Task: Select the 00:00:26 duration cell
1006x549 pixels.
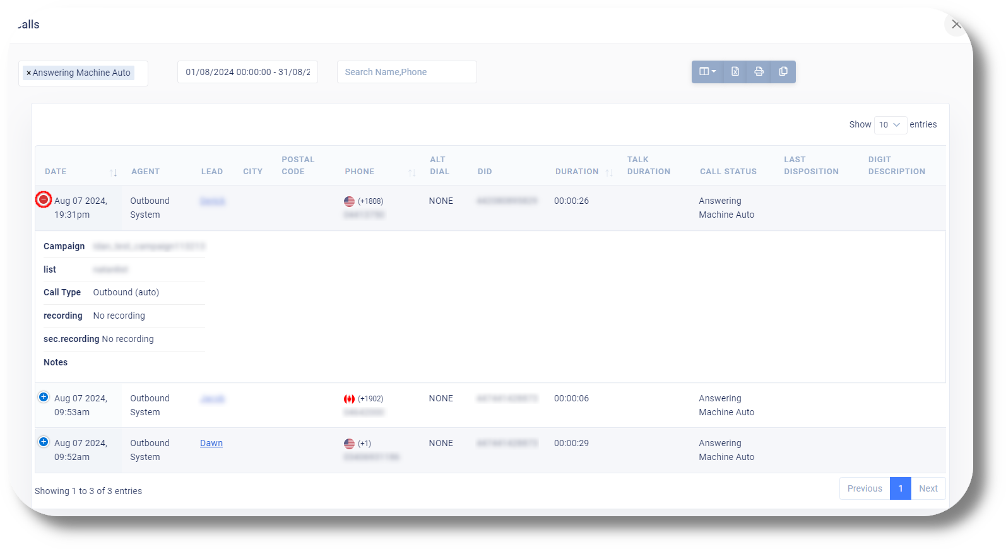Action: click(571, 201)
